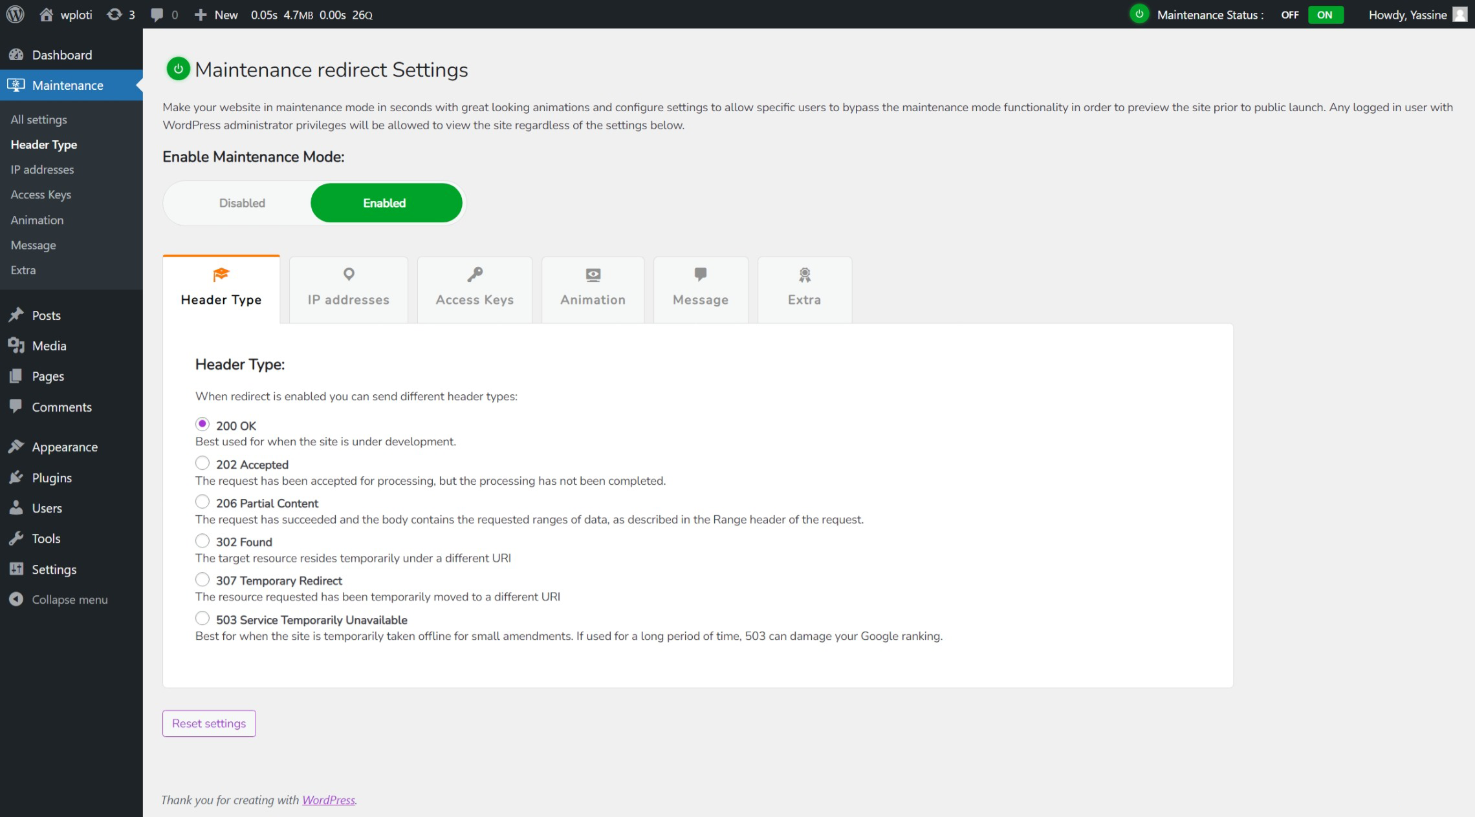Screen dimensions: 1475x817
Task: Click the Header Type tab icon
Action: point(221,273)
